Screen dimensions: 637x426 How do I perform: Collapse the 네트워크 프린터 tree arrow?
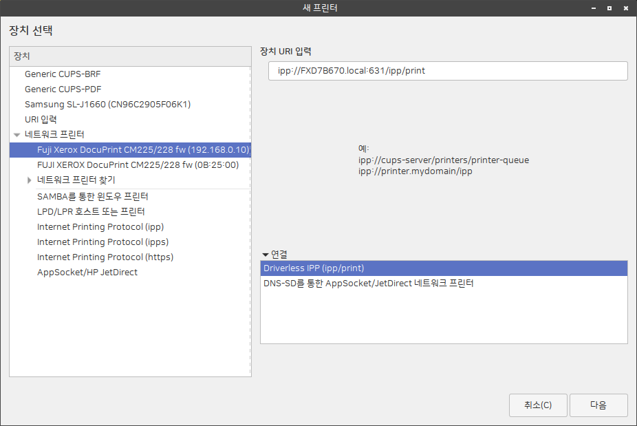click(17, 135)
